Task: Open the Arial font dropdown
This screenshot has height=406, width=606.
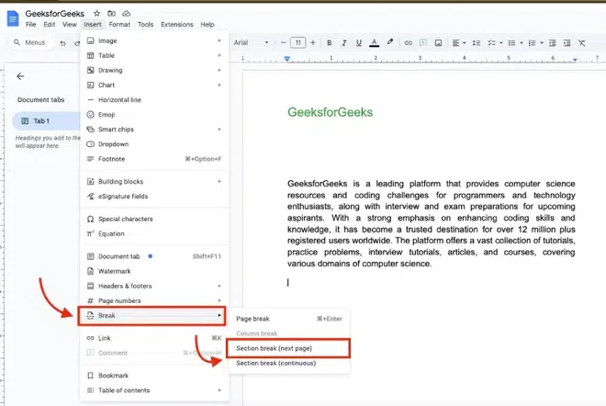Action: point(251,42)
